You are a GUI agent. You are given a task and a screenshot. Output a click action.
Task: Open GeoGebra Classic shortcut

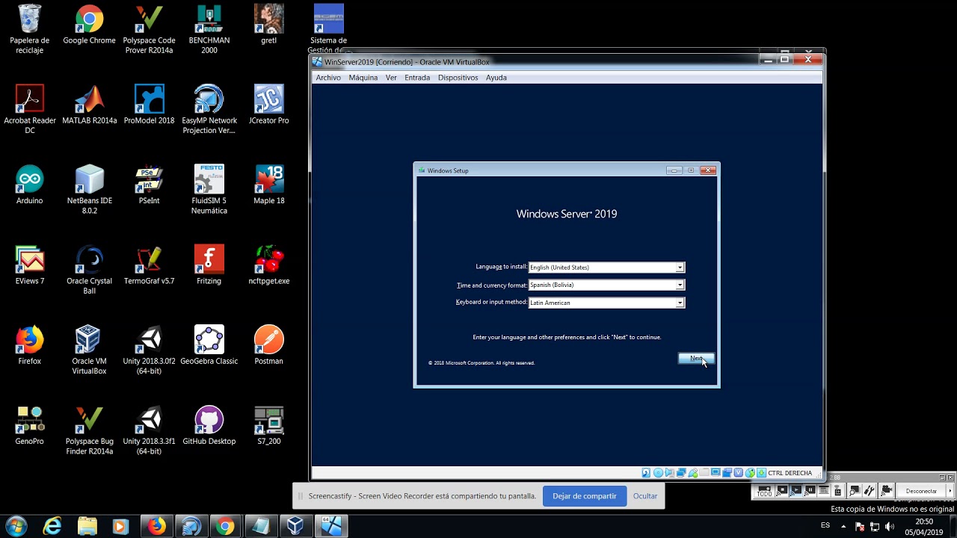[209, 344]
